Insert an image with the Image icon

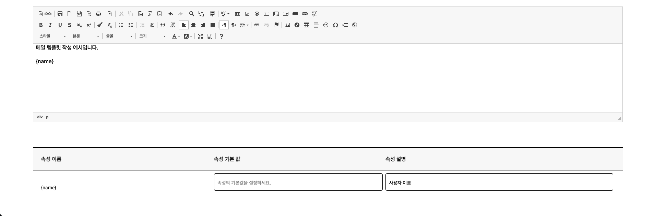287,25
